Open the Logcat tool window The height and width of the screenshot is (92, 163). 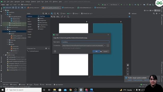click(x=30, y=85)
